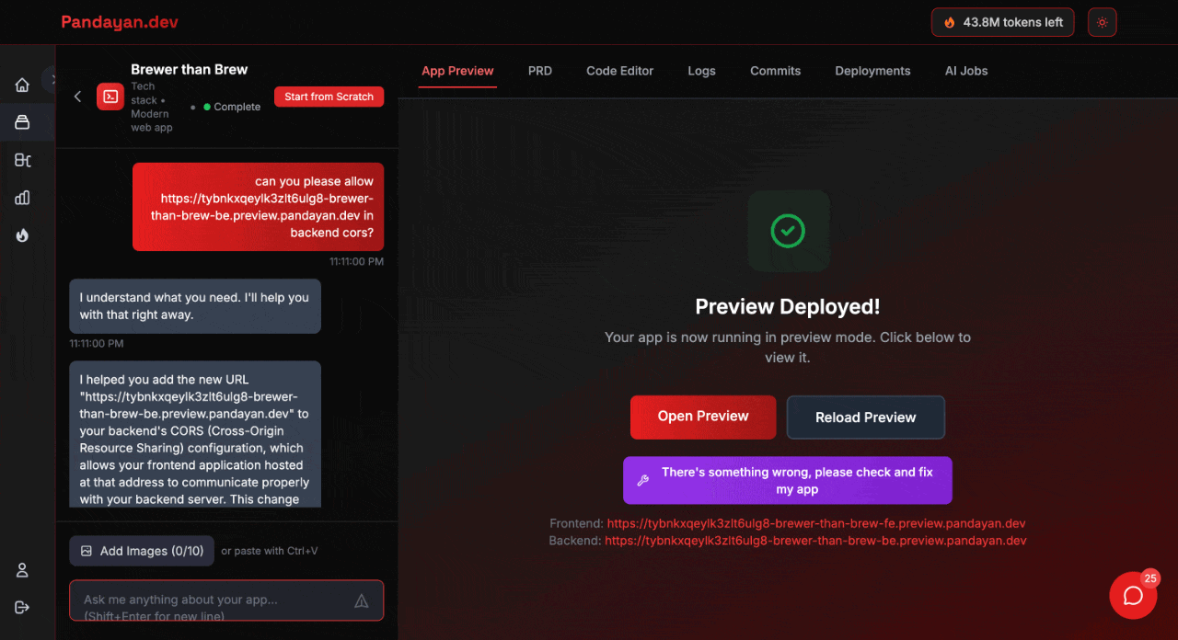Open the Deployments tab
Viewport: 1178px width, 640px height.
pos(872,71)
